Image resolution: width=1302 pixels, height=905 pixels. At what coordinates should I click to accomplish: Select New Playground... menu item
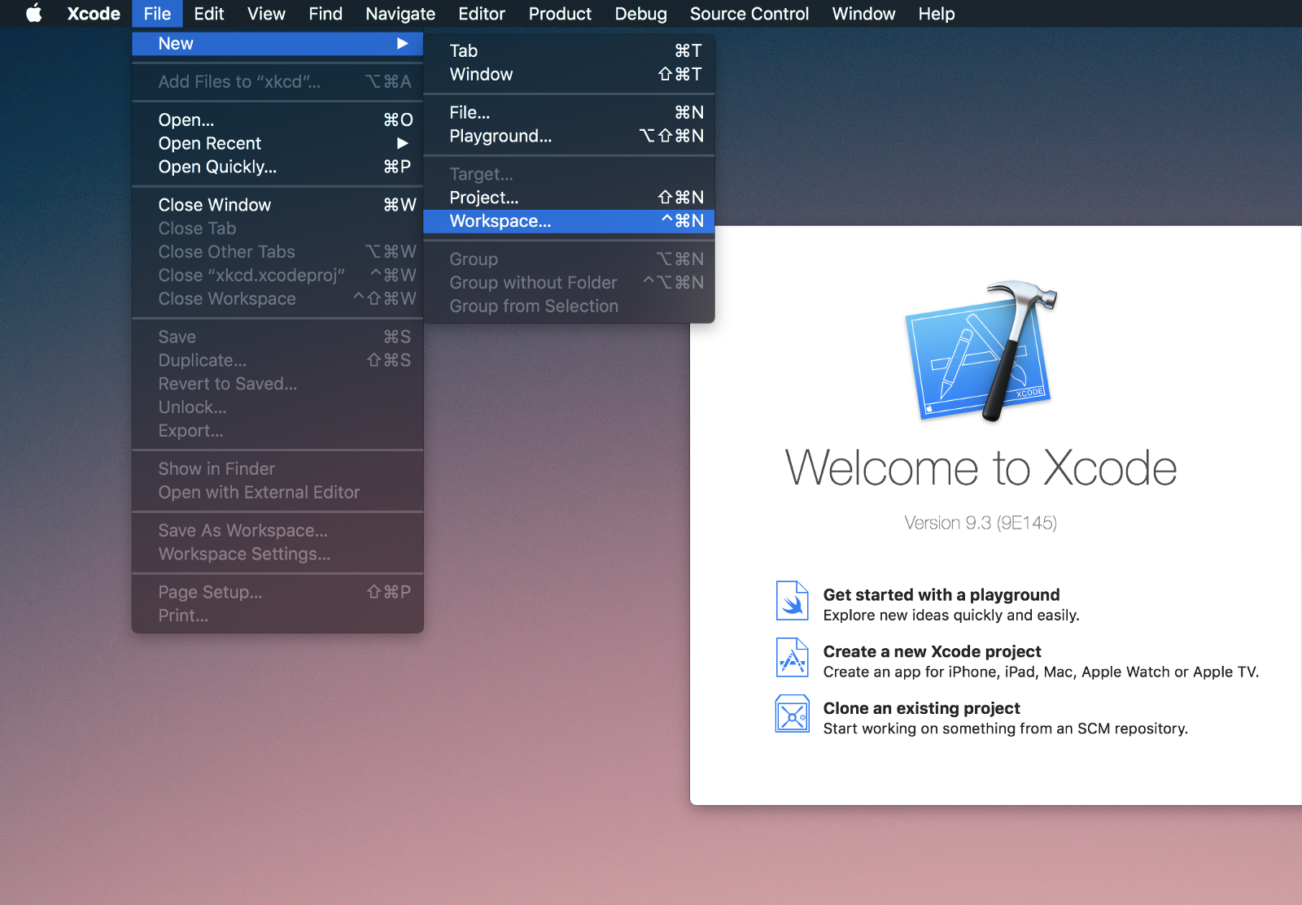(569, 136)
